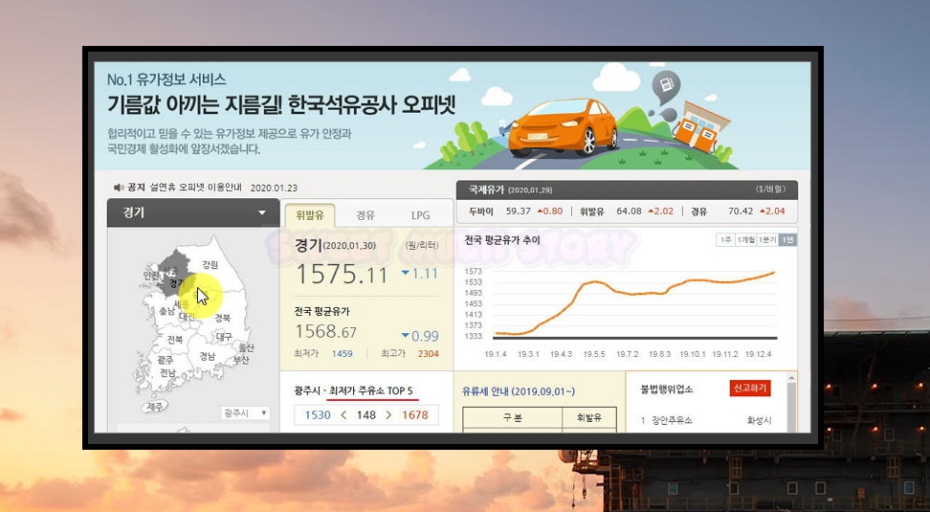The height and width of the screenshot is (512, 930).
Task: Select 경북 region on the map
Action: [222, 318]
